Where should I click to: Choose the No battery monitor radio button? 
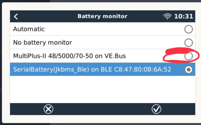point(188,43)
